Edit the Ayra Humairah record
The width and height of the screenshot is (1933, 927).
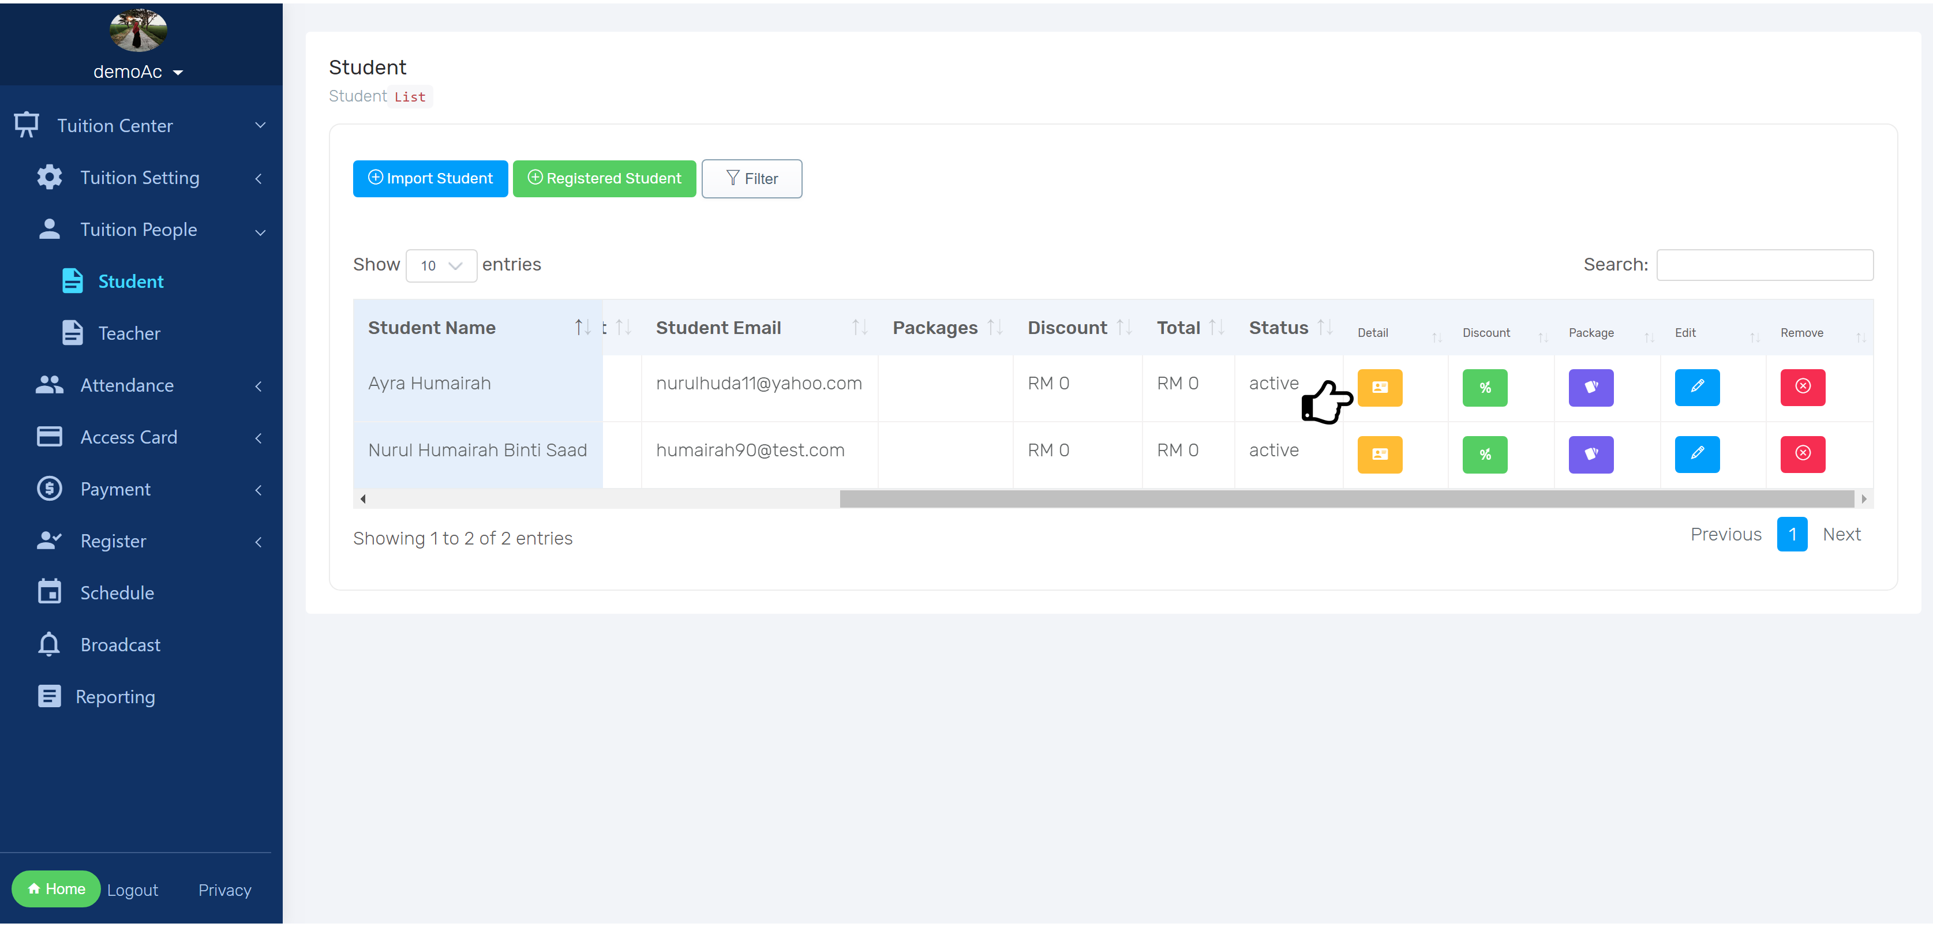click(x=1696, y=388)
